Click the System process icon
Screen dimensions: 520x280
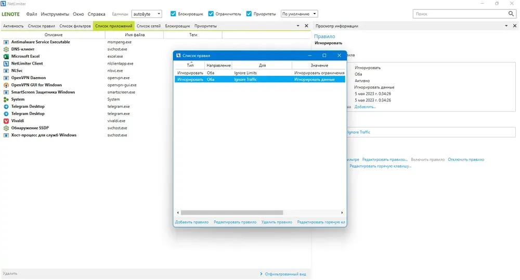[6, 99]
